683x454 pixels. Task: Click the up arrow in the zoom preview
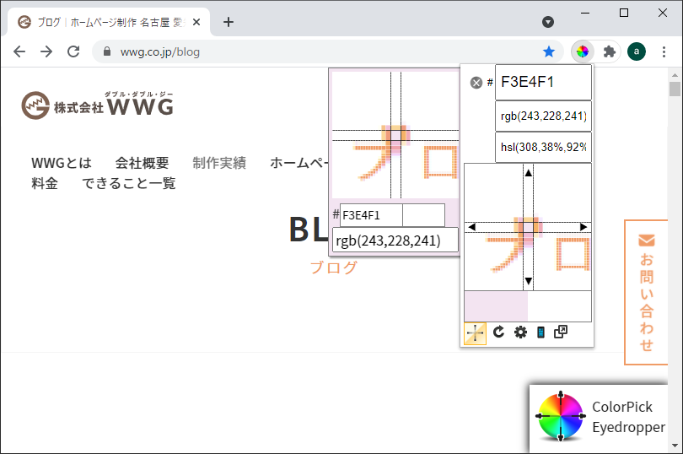click(x=529, y=173)
